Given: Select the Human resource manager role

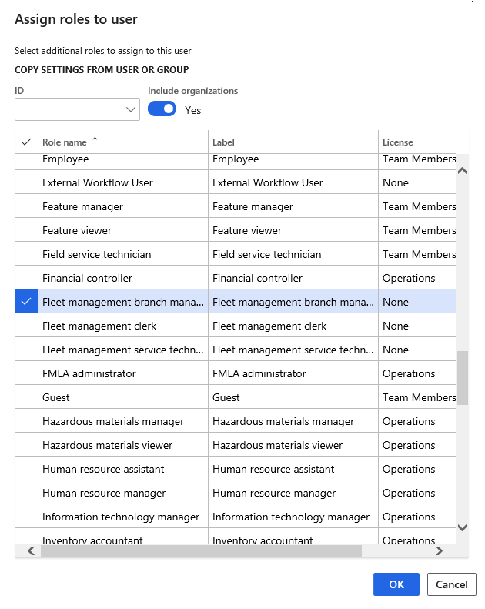Looking at the screenshot, I should click(x=104, y=493).
